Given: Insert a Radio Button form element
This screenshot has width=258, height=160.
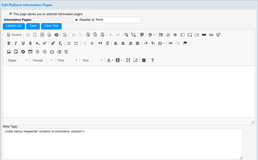Looking at the screenshot, I should 175,35.
